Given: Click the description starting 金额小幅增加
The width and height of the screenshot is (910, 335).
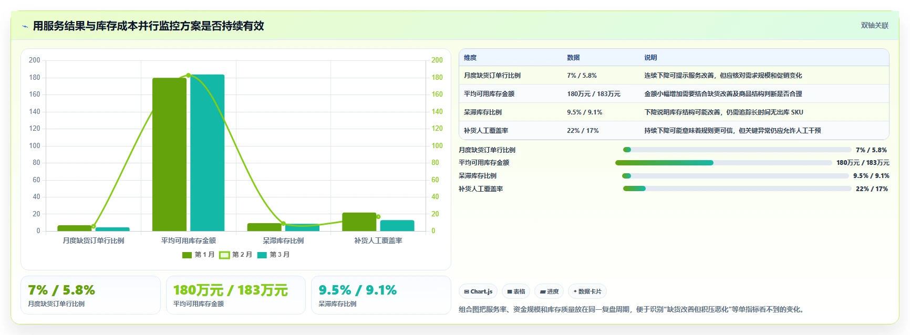Looking at the screenshot, I should (x=723, y=94).
